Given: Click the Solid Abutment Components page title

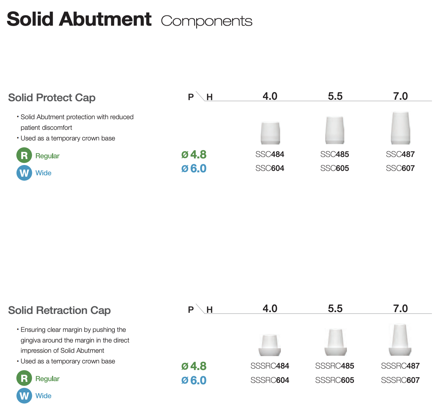Looking at the screenshot, I should pos(129,19).
